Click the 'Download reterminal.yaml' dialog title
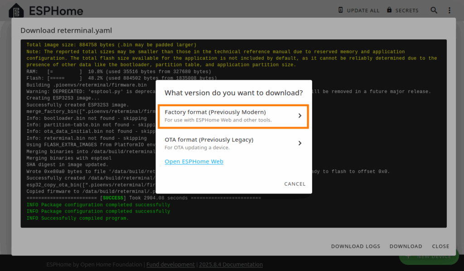Viewport: 464px width, 271px height. [66, 30]
